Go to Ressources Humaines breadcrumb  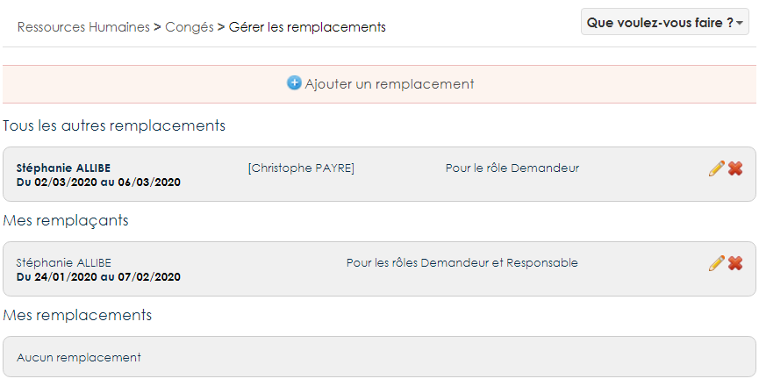83,27
